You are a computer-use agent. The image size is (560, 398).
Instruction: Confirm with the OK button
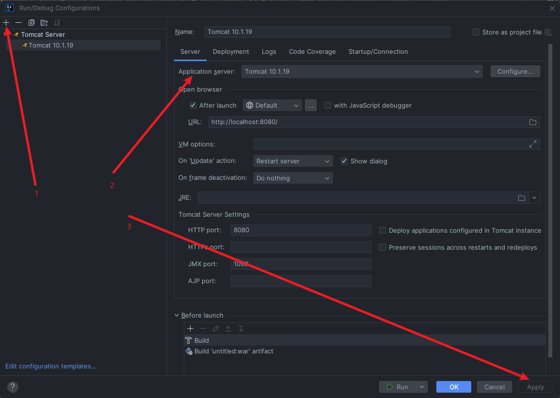point(453,387)
